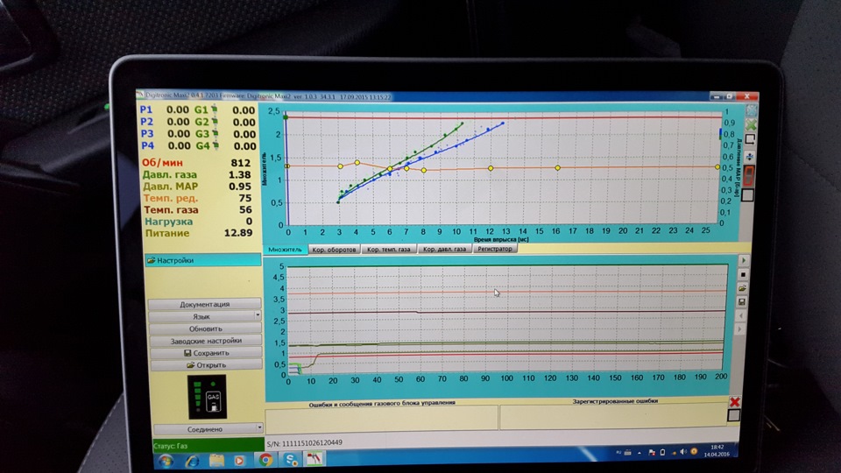Toggle the G1 injector indicator
The width and height of the screenshot is (841, 473).
coord(214,109)
